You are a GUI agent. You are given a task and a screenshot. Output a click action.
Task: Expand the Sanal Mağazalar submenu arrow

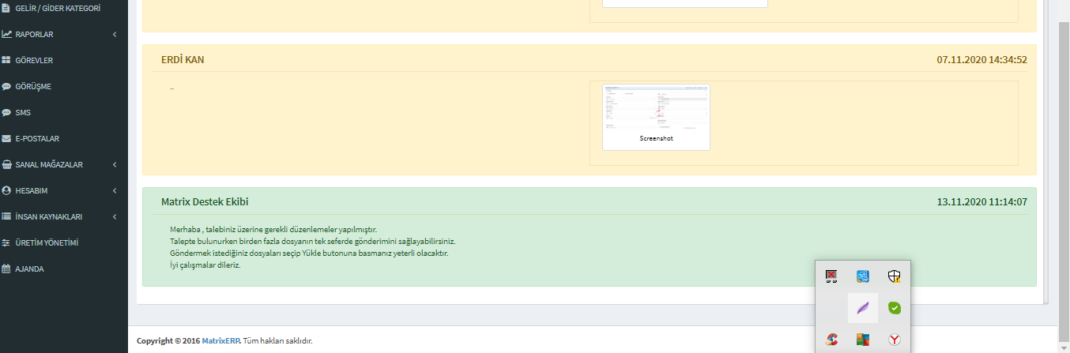click(115, 164)
